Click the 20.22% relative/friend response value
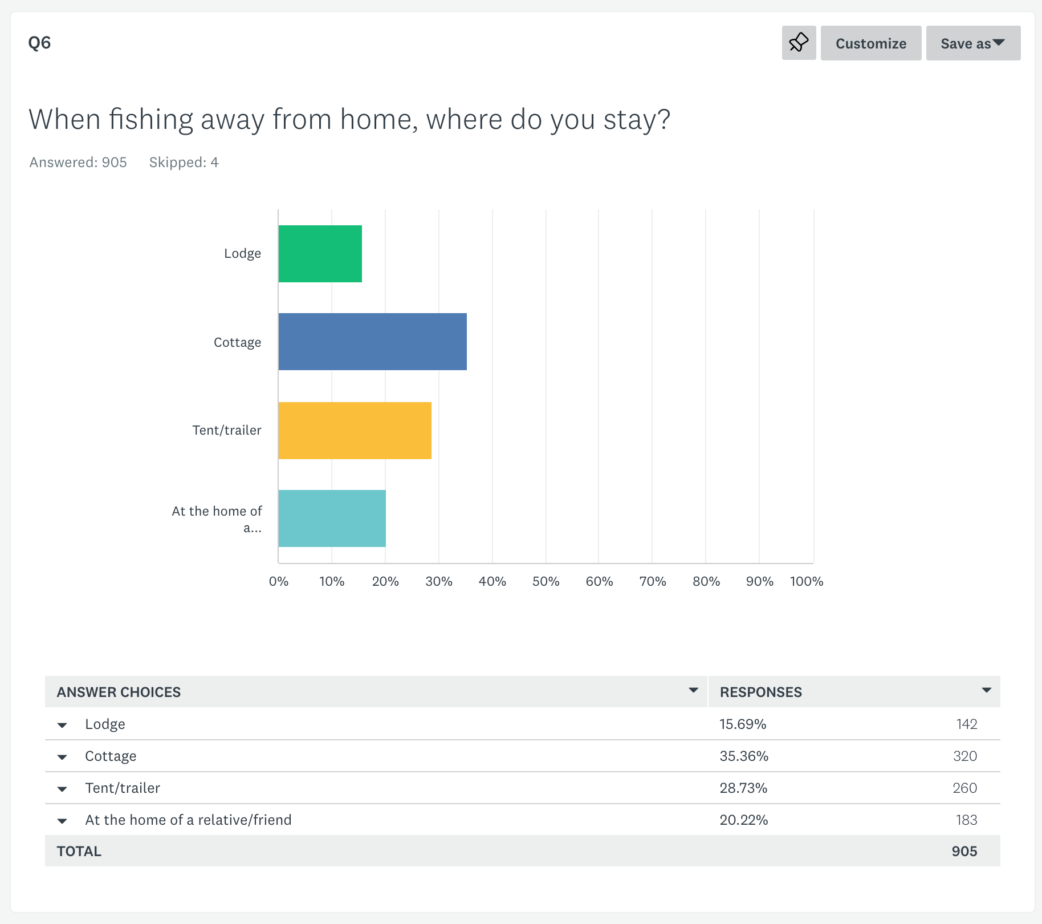Image resolution: width=1042 pixels, height=924 pixels. 744,820
